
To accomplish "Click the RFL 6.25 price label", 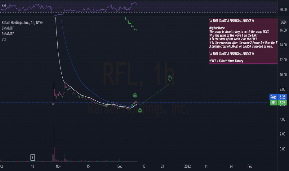I will 278,103.
